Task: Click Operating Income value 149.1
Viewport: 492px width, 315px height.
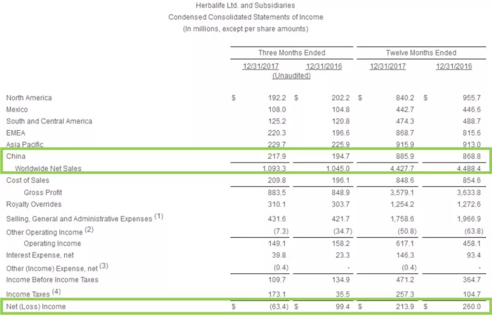Action: coord(277,244)
